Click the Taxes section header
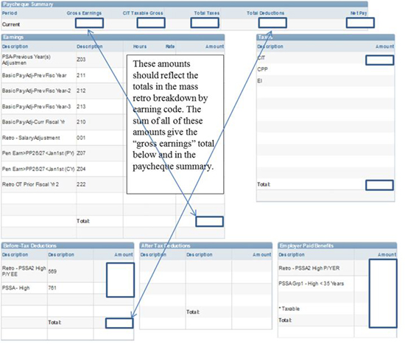Viewport: 405px width, 344px height. point(325,37)
